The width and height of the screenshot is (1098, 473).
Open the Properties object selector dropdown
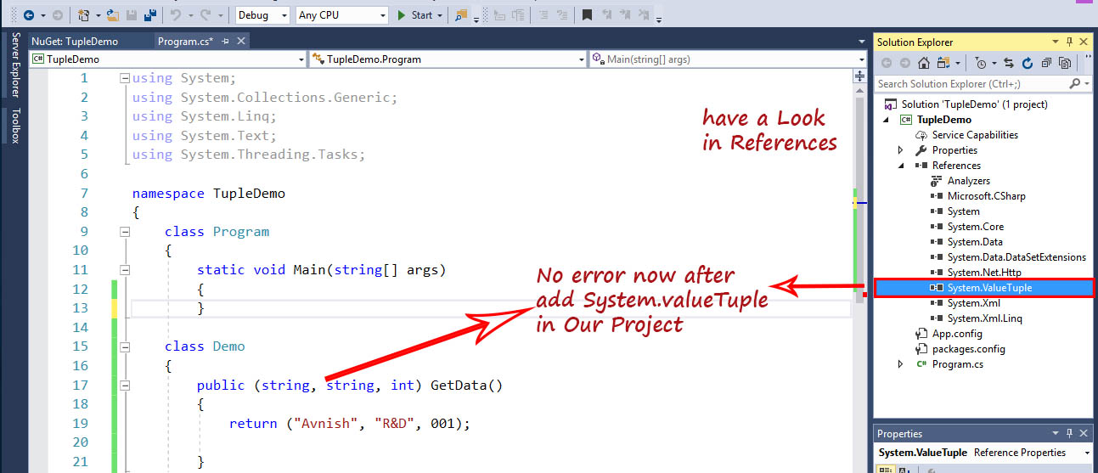click(x=1088, y=453)
